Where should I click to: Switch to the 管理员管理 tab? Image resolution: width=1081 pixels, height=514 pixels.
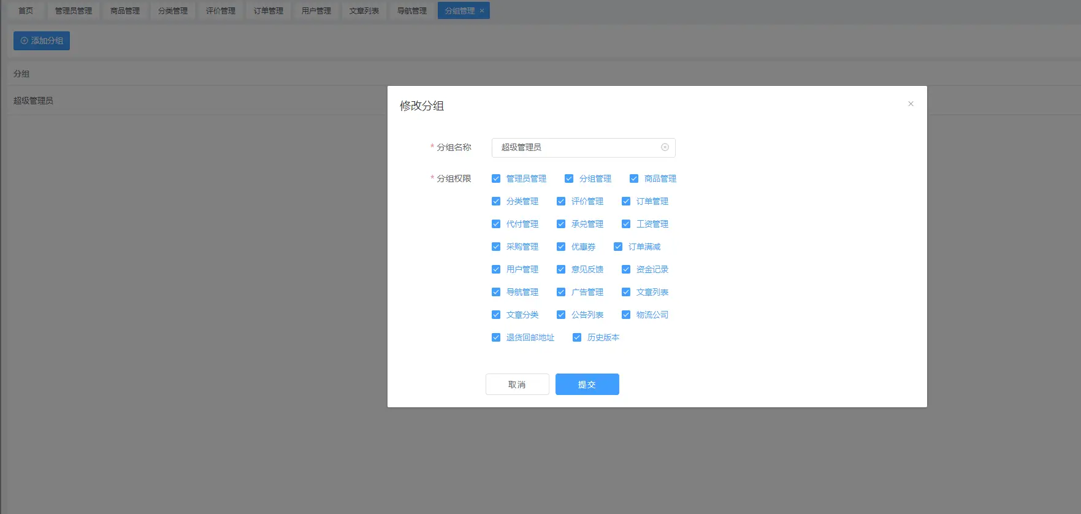74,10
